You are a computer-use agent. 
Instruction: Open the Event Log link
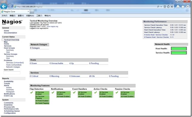(x=8, y=96)
